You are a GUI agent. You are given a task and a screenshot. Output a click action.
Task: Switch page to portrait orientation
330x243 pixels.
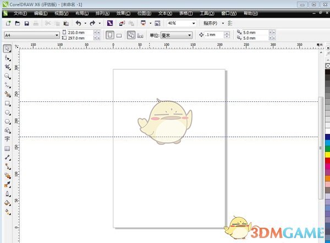(x=110, y=35)
